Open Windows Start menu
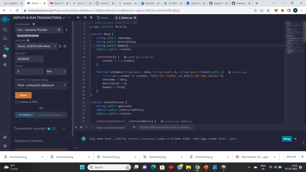 [82, 167]
